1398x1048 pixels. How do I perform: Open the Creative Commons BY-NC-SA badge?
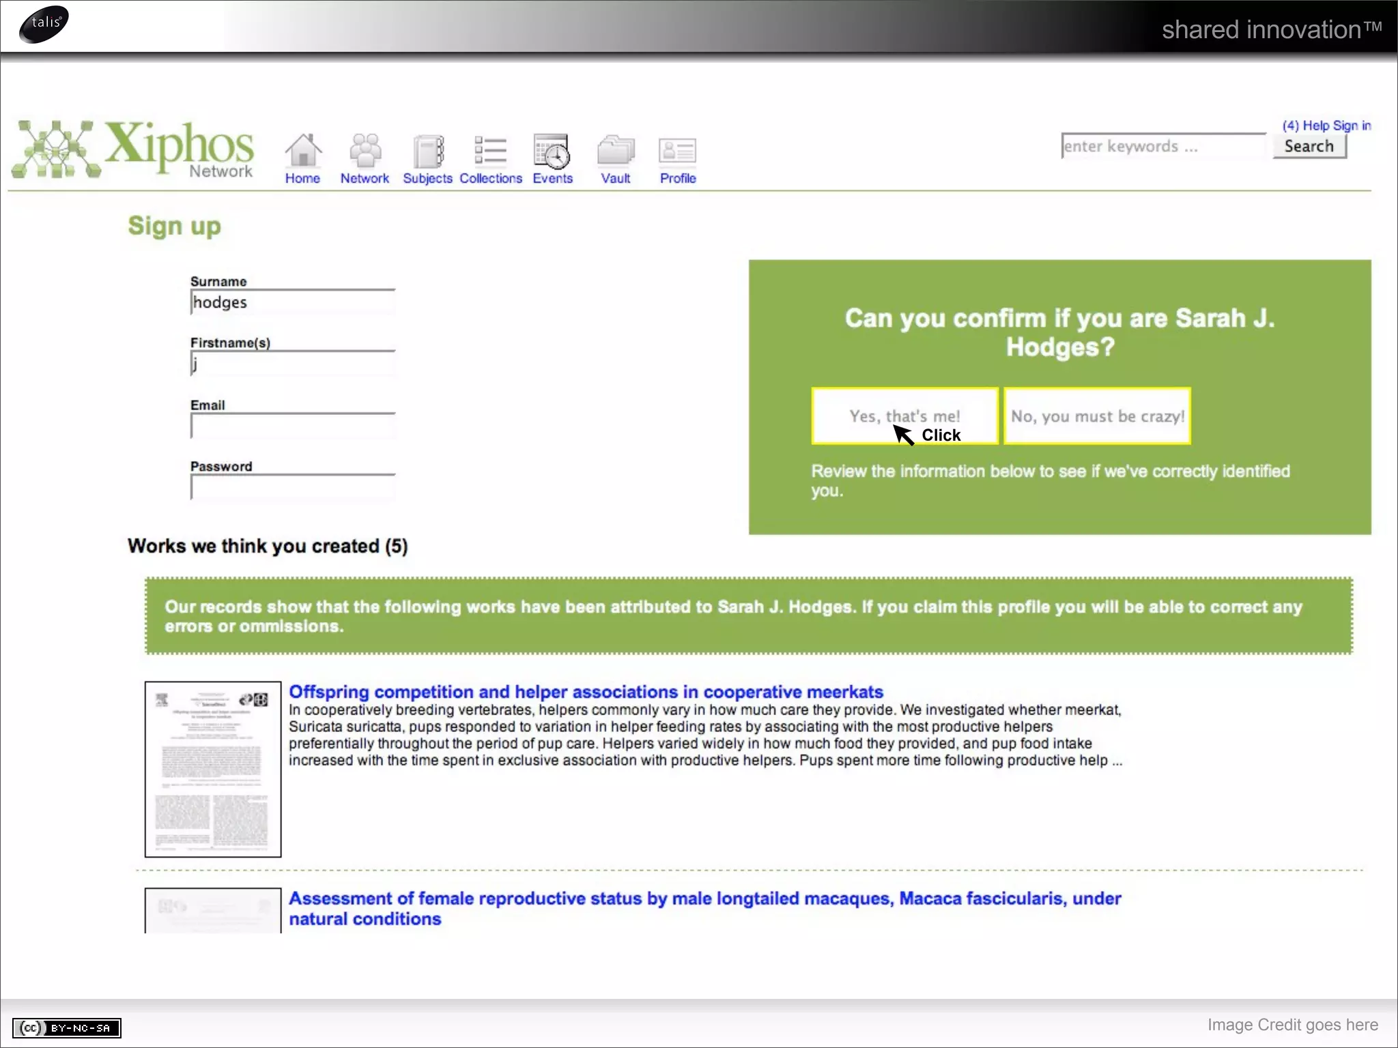67,1028
